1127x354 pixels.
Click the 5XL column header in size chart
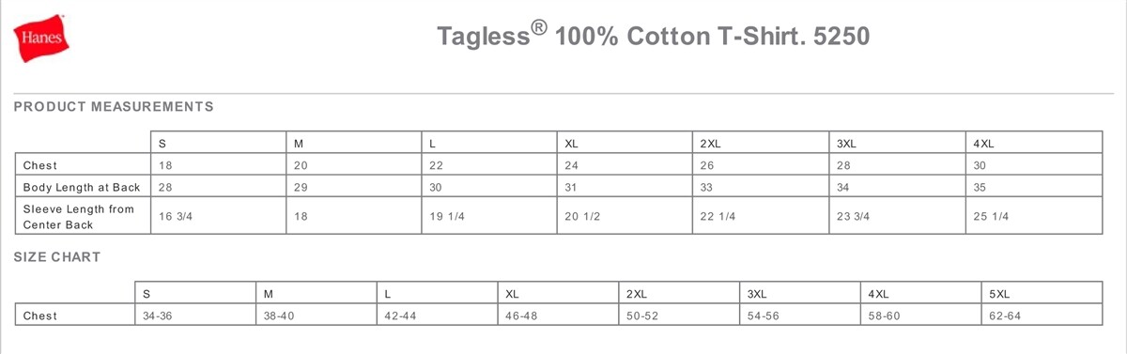[1041, 293]
